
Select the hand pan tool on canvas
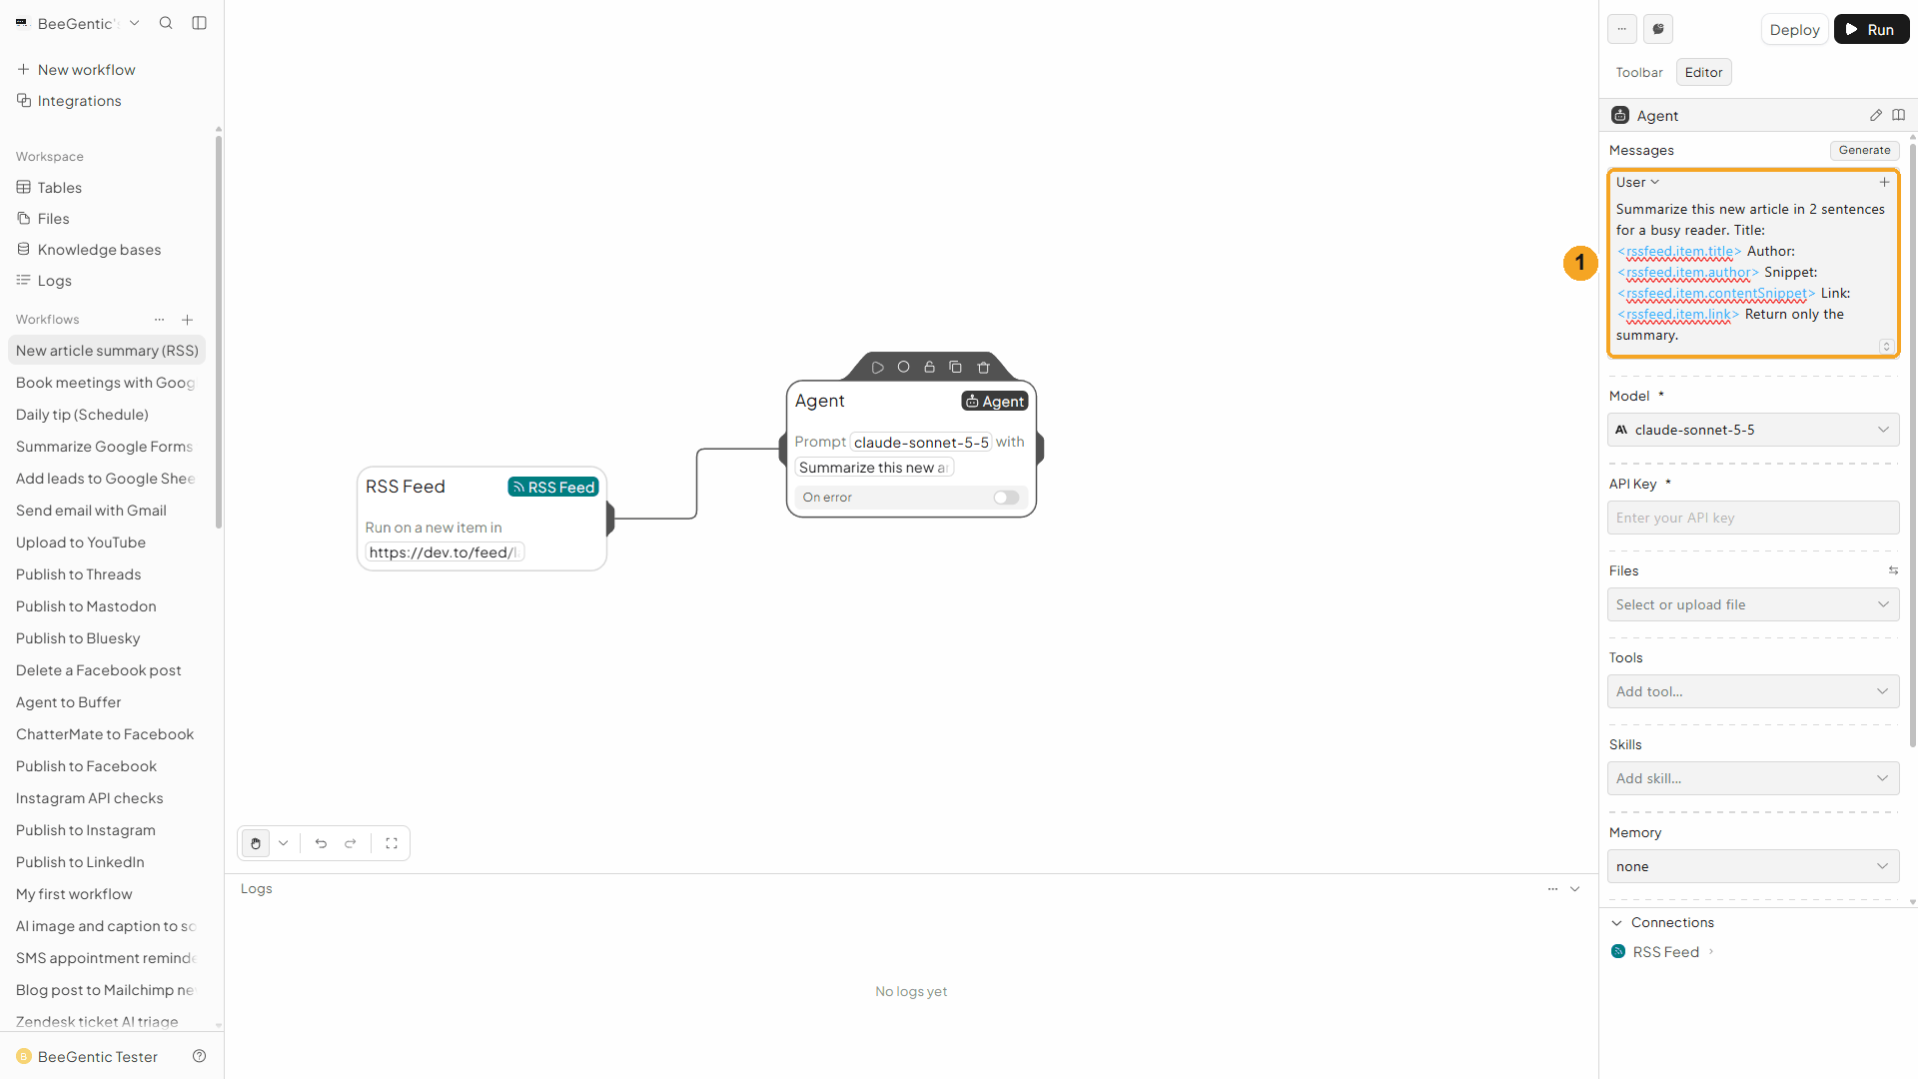256,843
